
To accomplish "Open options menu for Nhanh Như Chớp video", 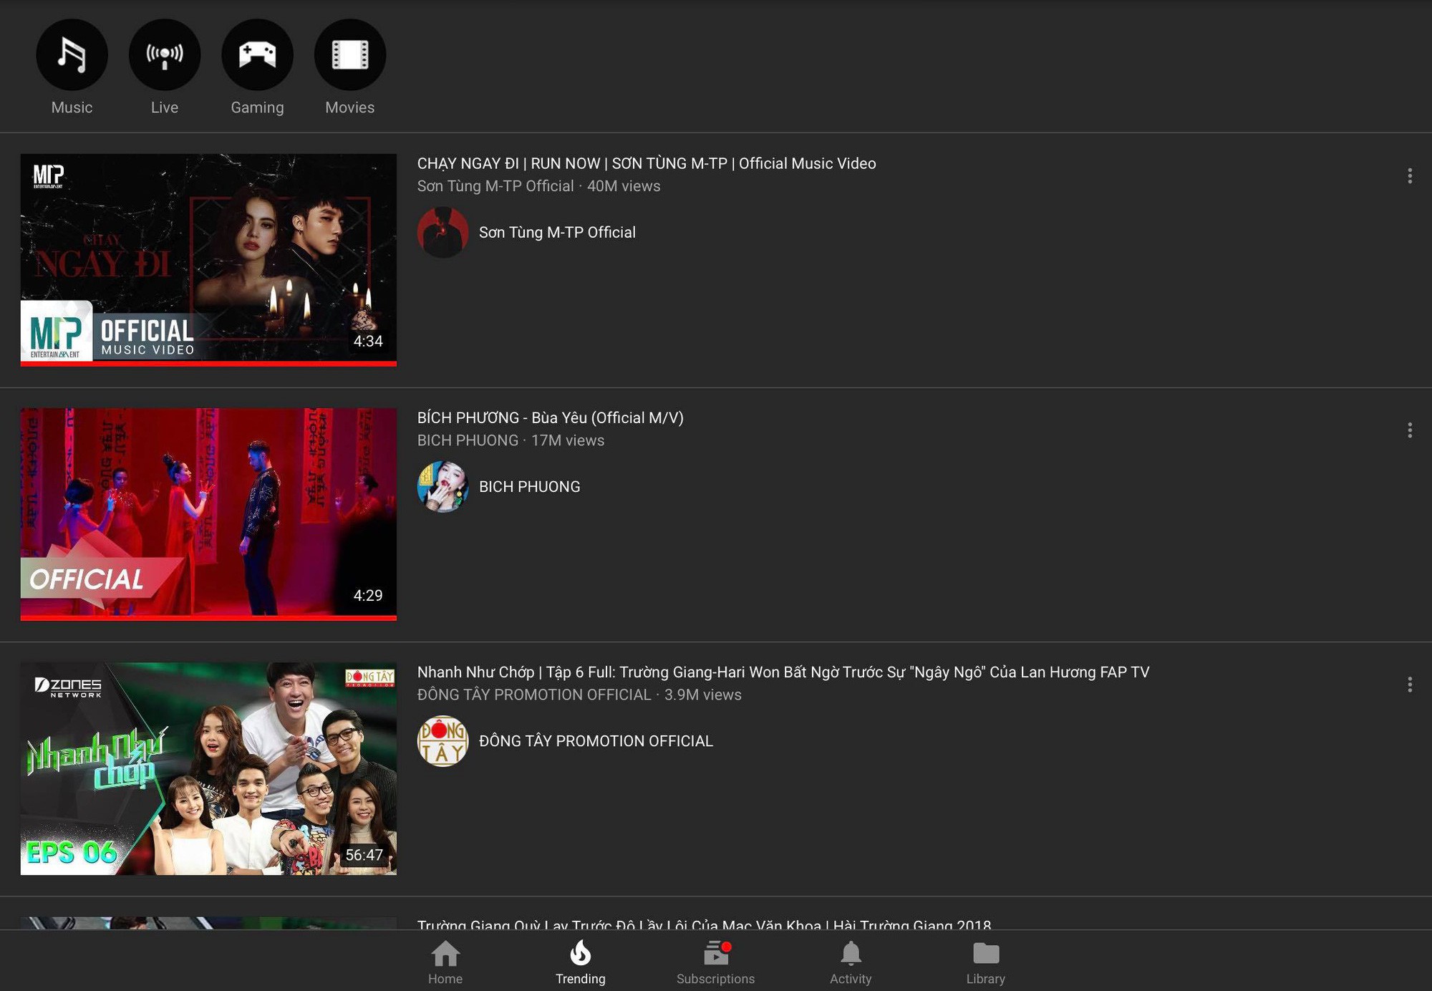I will [1409, 685].
